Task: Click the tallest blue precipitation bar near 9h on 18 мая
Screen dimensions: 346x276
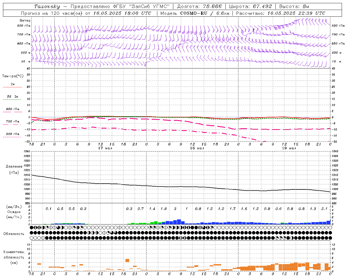Action: [x=179, y=222]
